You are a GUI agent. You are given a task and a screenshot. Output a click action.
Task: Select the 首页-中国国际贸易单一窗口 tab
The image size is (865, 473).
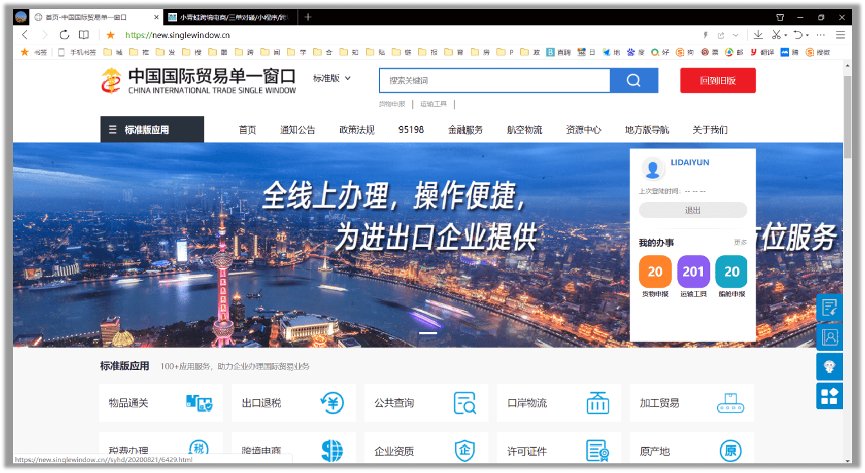(x=96, y=17)
